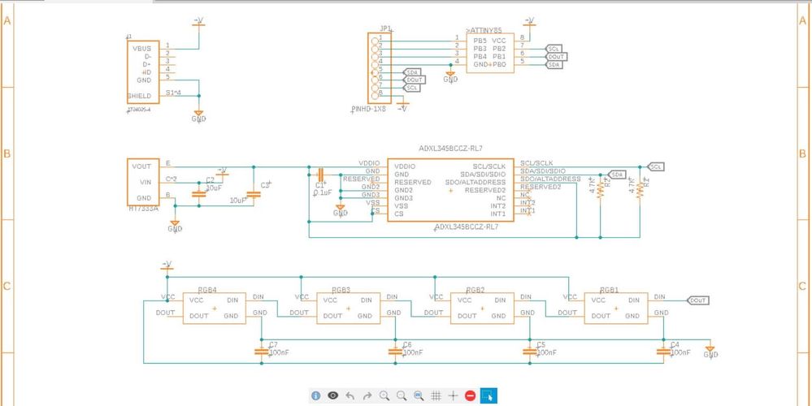Click the plus crosshair icon in toolbar
Image resolution: width=812 pixels, height=406 pixels.
click(453, 395)
